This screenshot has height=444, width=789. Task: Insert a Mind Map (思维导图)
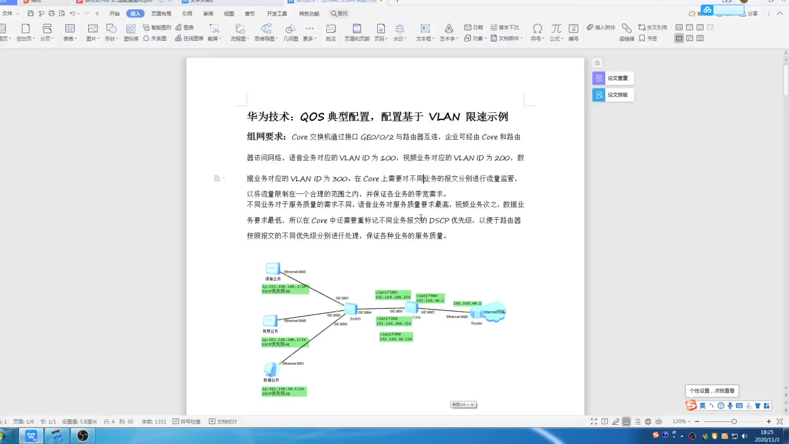tap(266, 32)
